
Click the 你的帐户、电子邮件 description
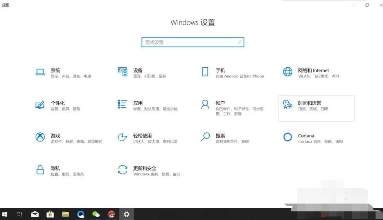pyautogui.click(x=239, y=111)
